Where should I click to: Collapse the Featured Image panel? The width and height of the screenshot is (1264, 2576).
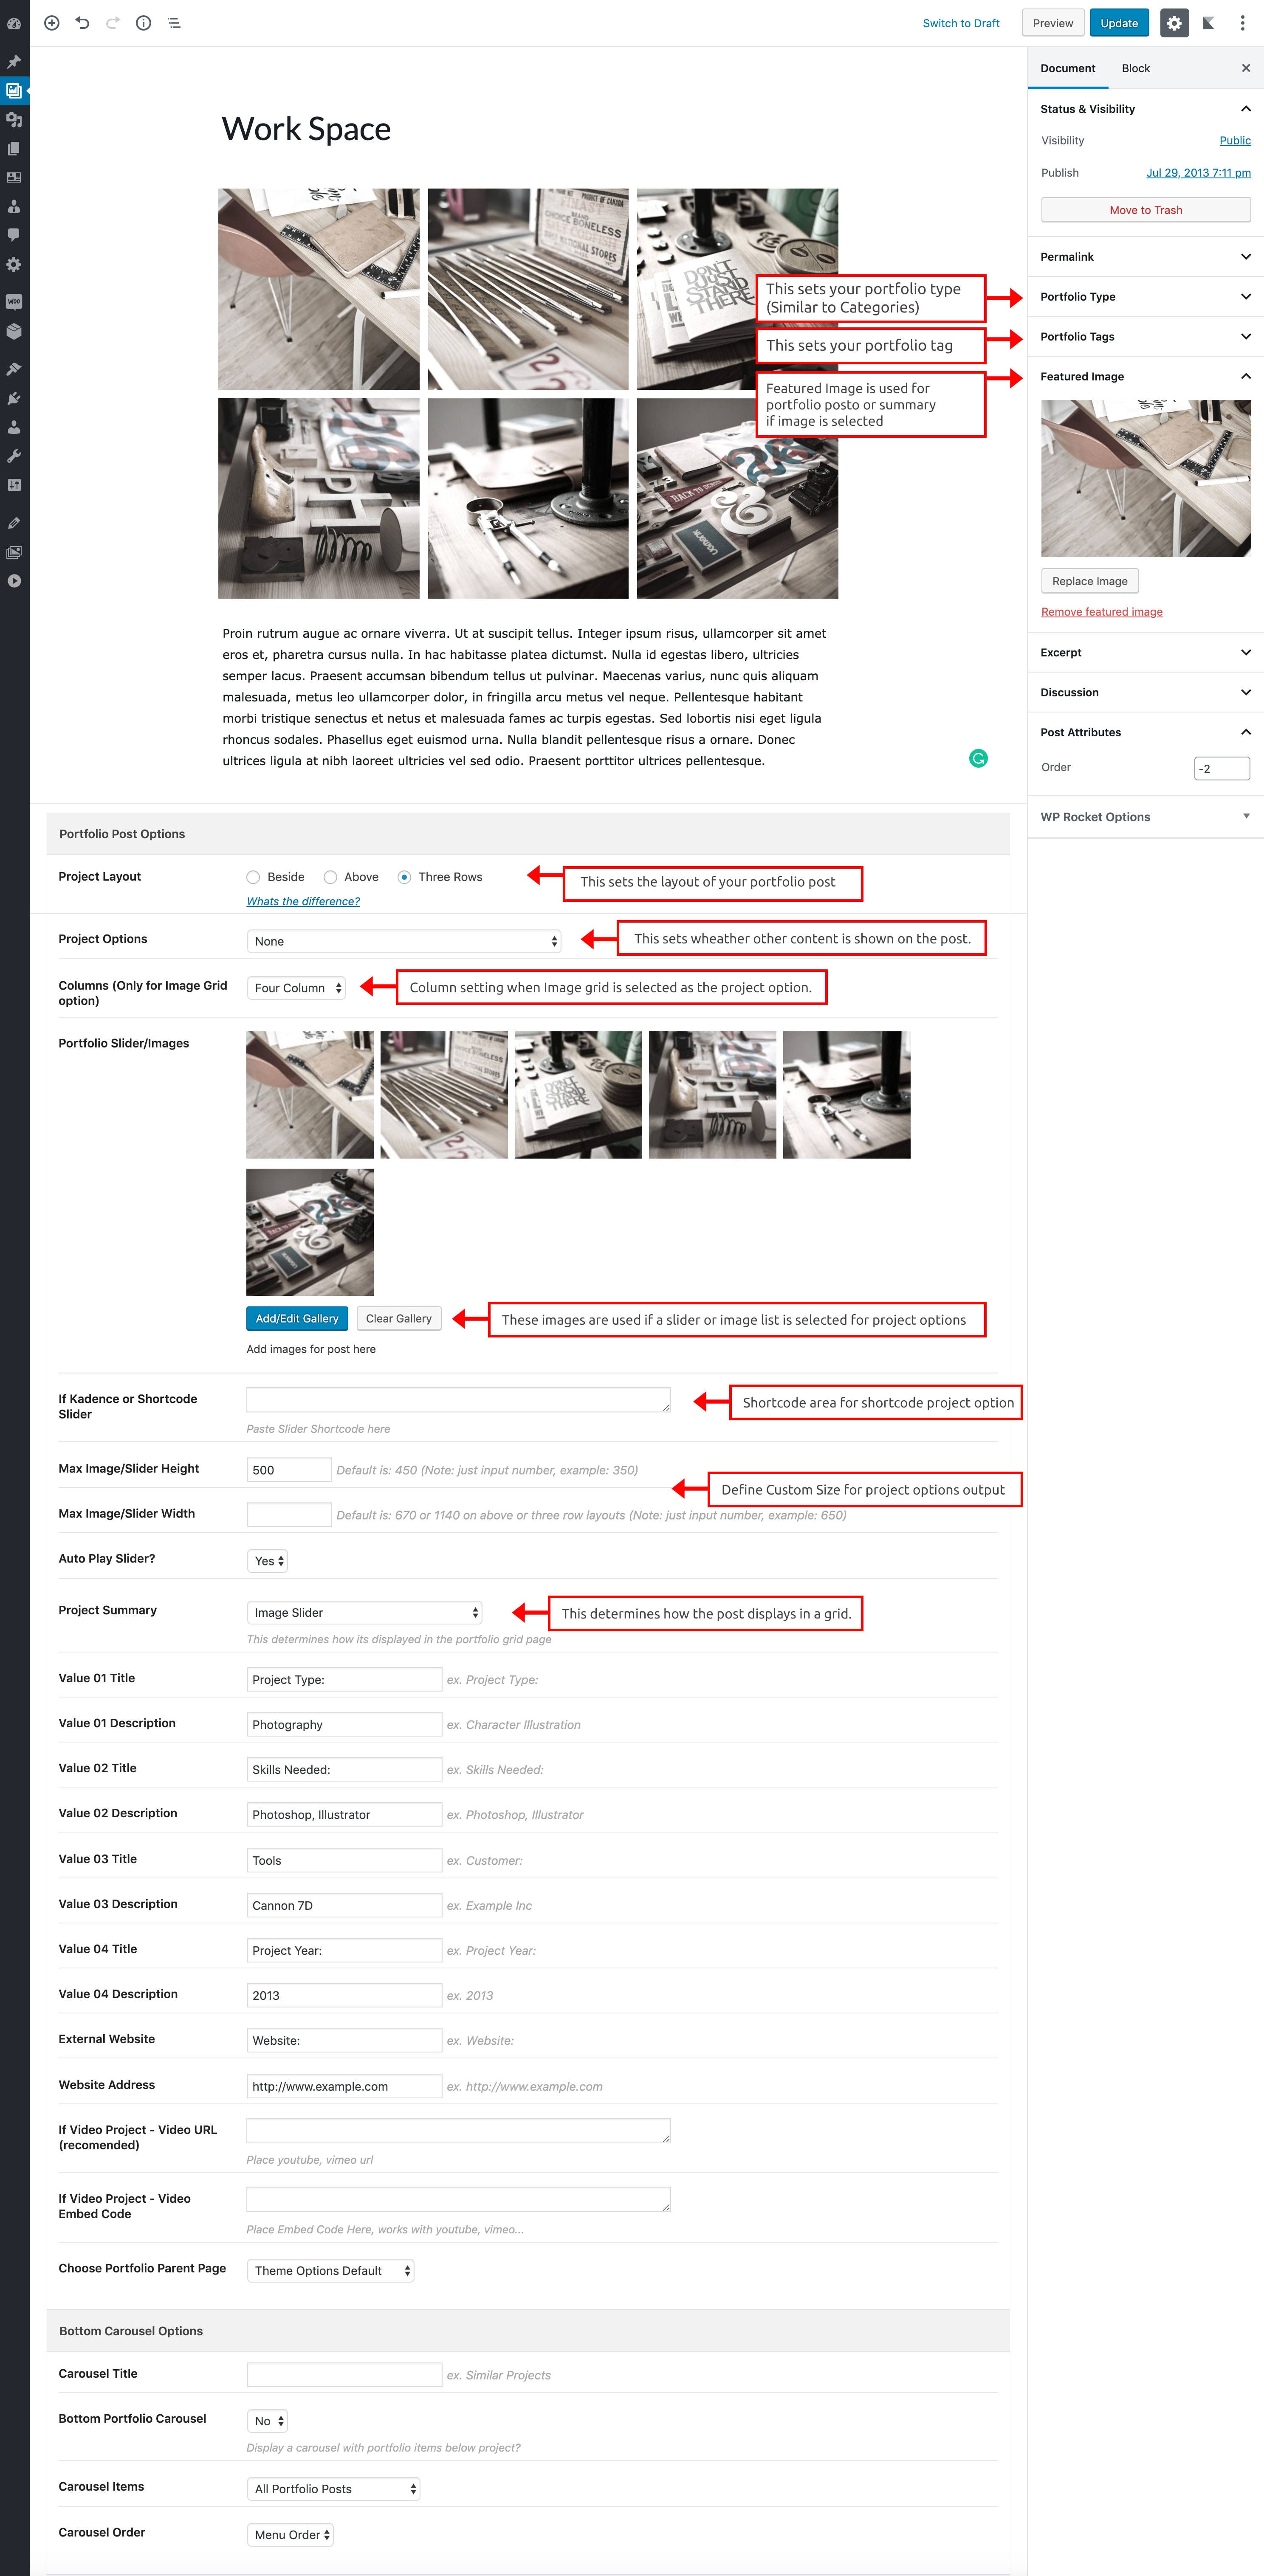[1145, 377]
